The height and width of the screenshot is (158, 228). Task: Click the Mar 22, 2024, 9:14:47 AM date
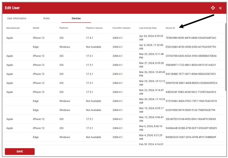pos(151,92)
